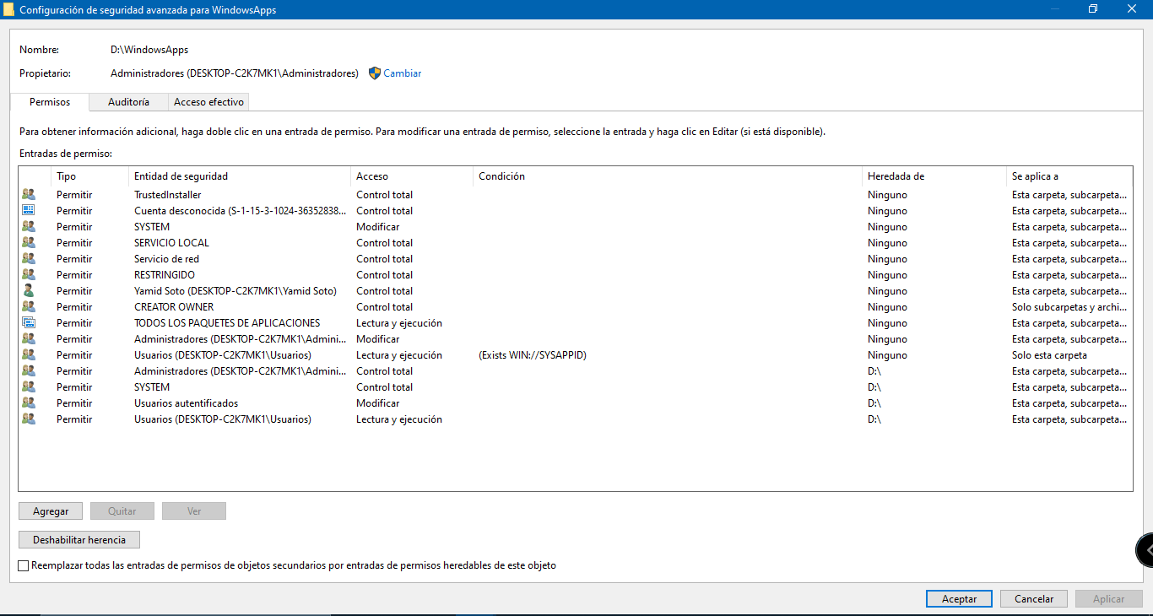This screenshot has width=1153, height=616.
Task: Click the group icon beside RESTRINGIDO
Action: [x=29, y=275]
